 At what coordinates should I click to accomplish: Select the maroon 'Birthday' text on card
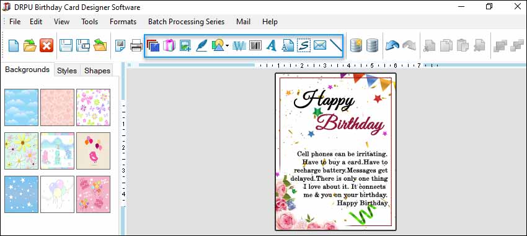click(350, 124)
